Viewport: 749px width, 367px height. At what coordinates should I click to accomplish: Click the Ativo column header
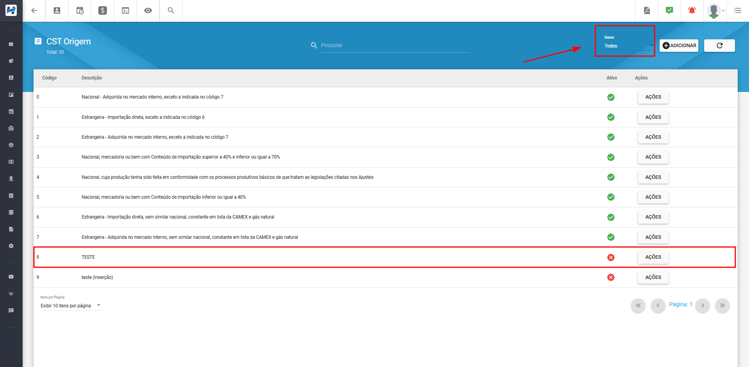pos(612,78)
